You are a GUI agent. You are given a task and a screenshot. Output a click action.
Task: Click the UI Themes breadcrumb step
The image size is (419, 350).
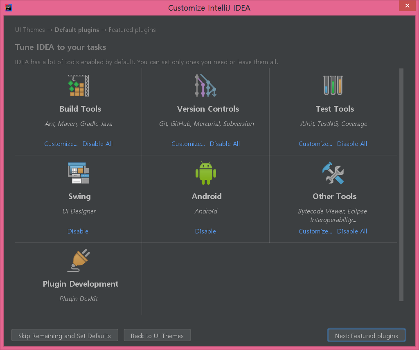pyautogui.click(x=30, y=29)
